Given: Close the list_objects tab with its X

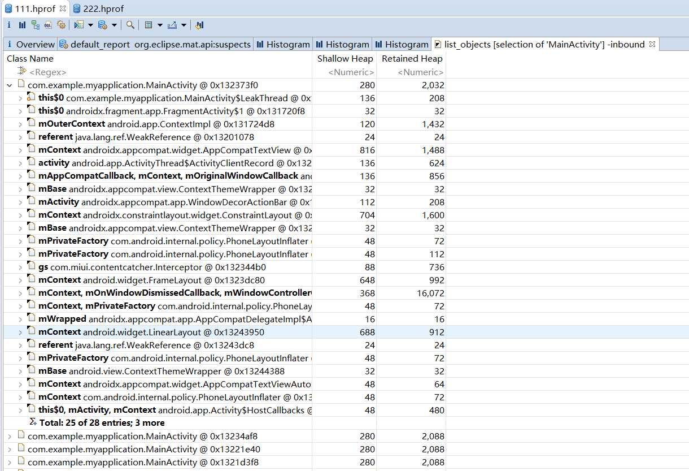Looking at the screenshot, I should (652, 44).
